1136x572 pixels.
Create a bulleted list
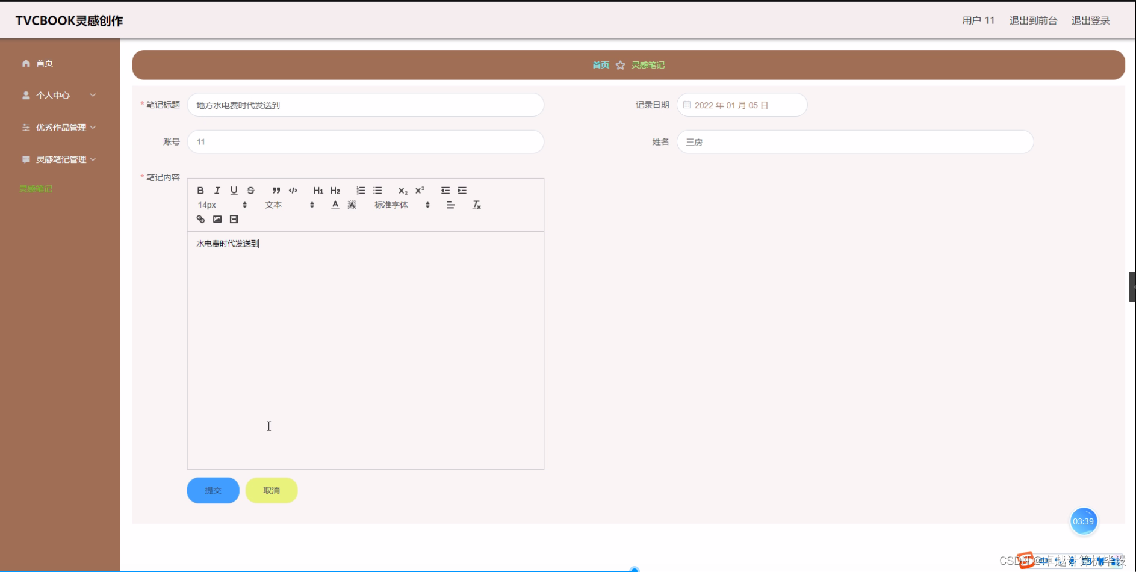click(x=377, y=191)
